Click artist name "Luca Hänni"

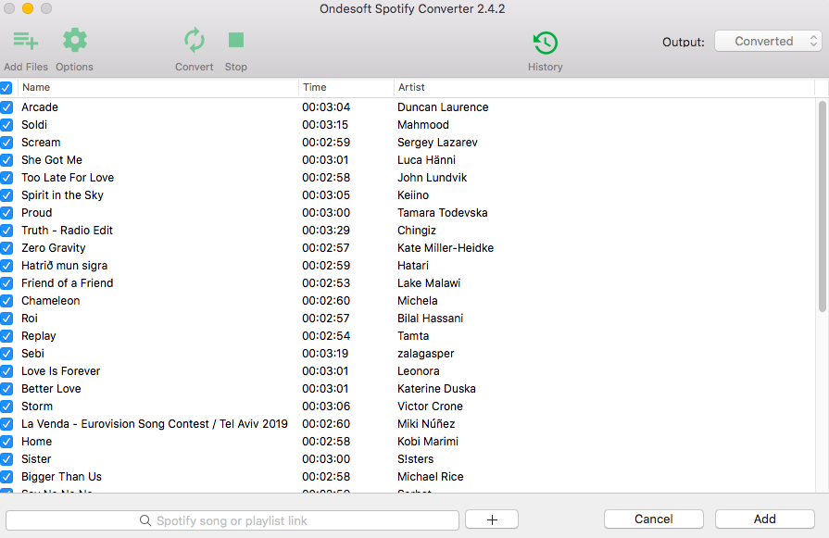(426, 160)
